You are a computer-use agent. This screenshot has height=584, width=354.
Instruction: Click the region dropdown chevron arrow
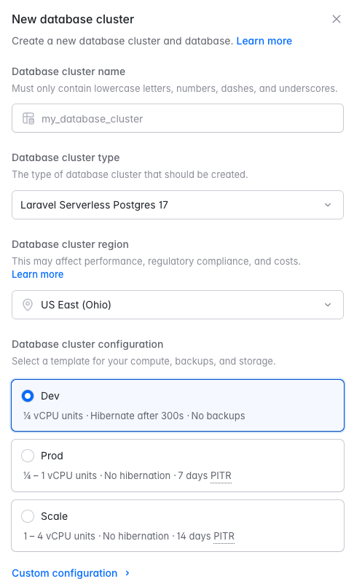(x=328, y=305)
